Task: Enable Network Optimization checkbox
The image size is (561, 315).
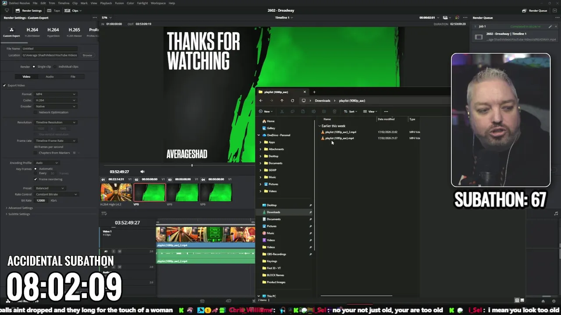Action: pos(36,112)
